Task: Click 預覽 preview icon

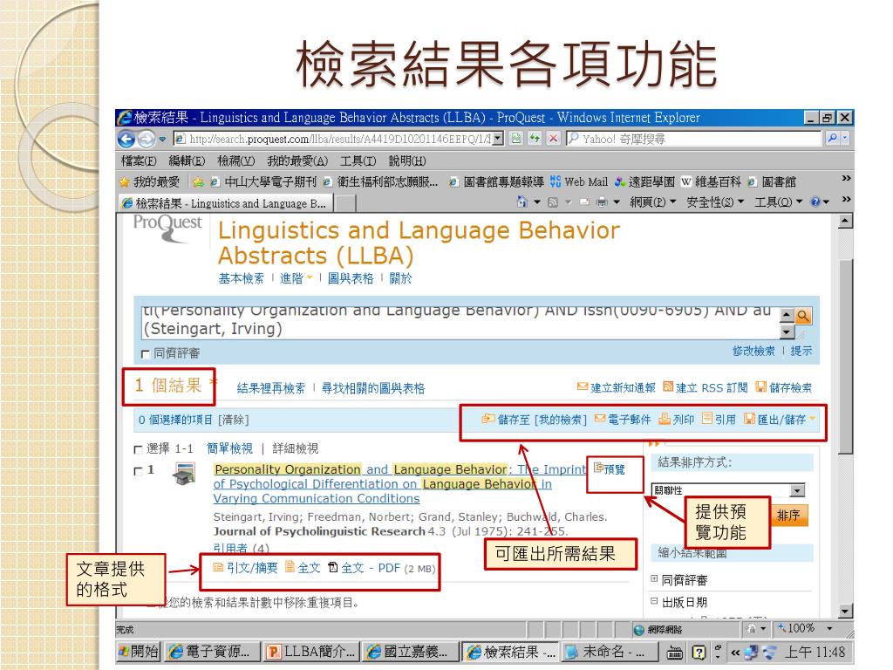Action: point(598,468)
